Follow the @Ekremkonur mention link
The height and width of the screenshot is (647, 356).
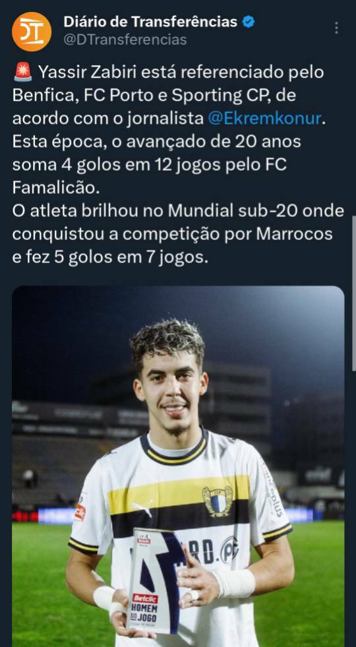pos(264,119)
